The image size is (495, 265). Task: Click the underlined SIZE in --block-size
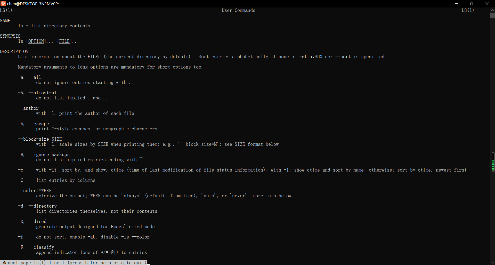coord(57,139)
